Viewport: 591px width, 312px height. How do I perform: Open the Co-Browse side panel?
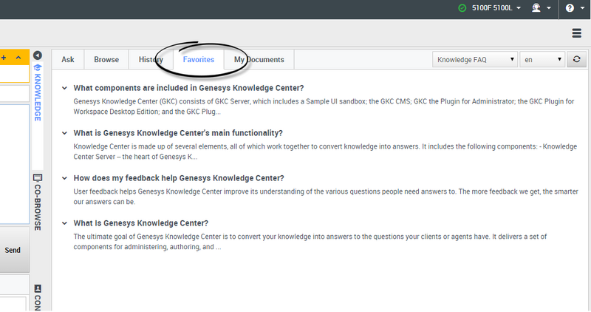(x=38, y=203)
